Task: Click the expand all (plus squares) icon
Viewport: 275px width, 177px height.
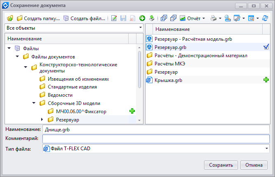Action: click(164, 18)
